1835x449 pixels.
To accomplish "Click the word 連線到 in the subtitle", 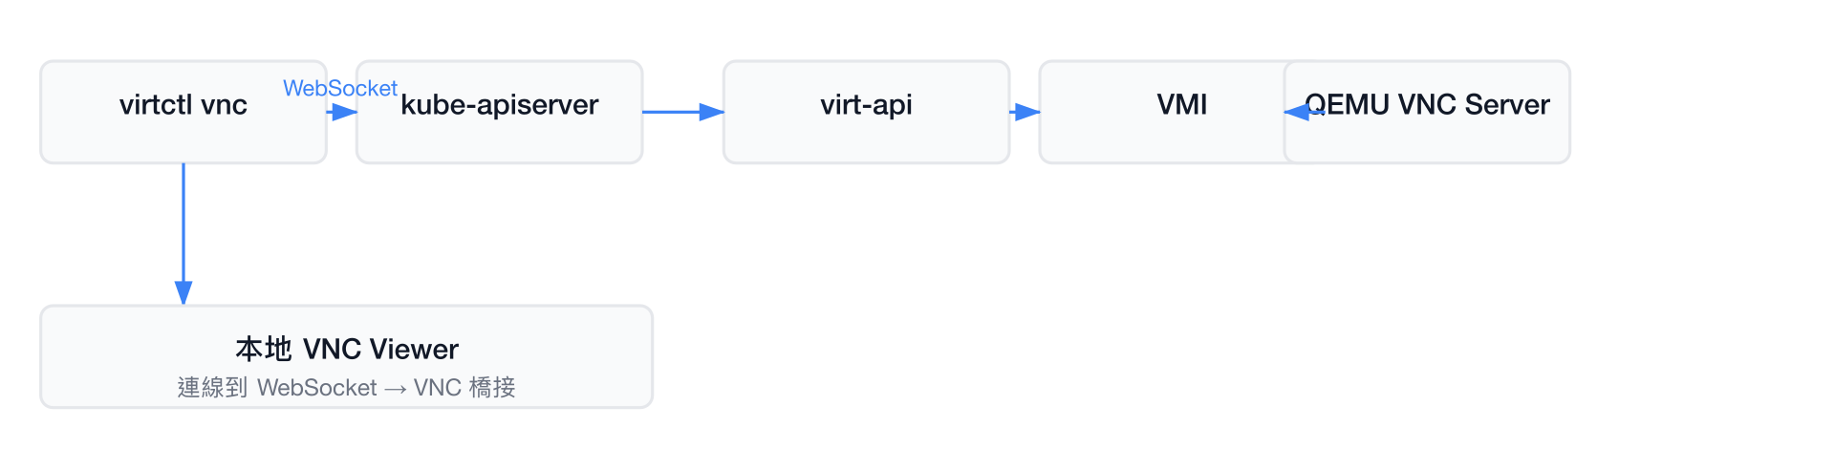I will [212, 387].
